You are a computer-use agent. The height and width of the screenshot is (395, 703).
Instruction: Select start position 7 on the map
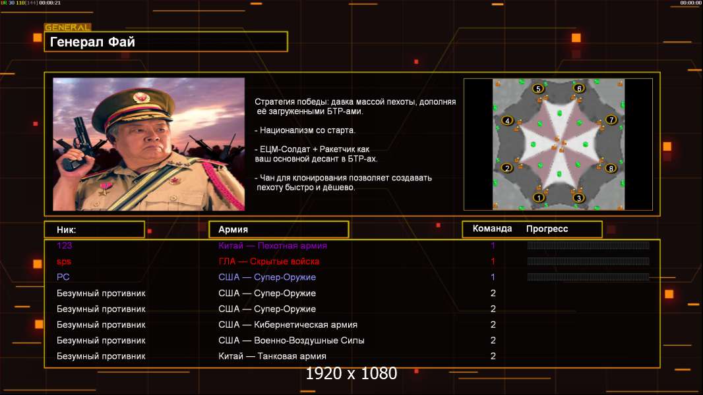pos(611,119)
